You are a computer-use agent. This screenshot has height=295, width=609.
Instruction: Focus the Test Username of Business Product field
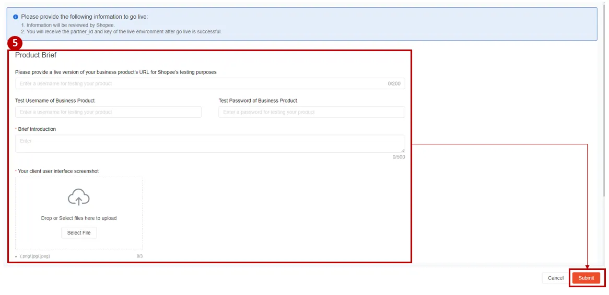tap(108, 112)
